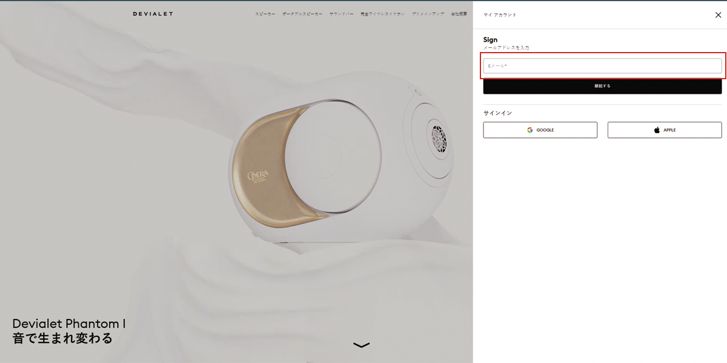Image resolution: width=727 pixels, height=363 pixels.
Task: Open the 会社概要 menu item
Action: click(459, 14)
